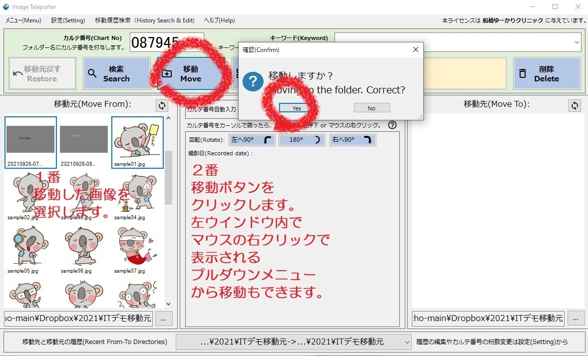The height and width of the screenshot is (356, 588).
Task: Open the Menu menu
Action: [x=23, y=20]
